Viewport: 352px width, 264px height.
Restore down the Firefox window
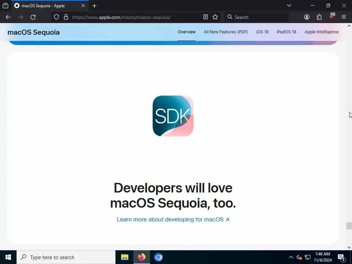click(x=328, y=5)
